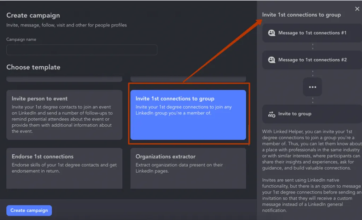
Task: Click the 'Campaign name' label
Action: tap(21, 40)
